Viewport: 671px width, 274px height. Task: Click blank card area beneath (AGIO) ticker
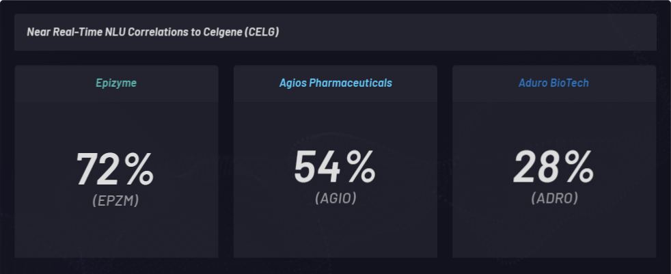(x=335, y=232)
